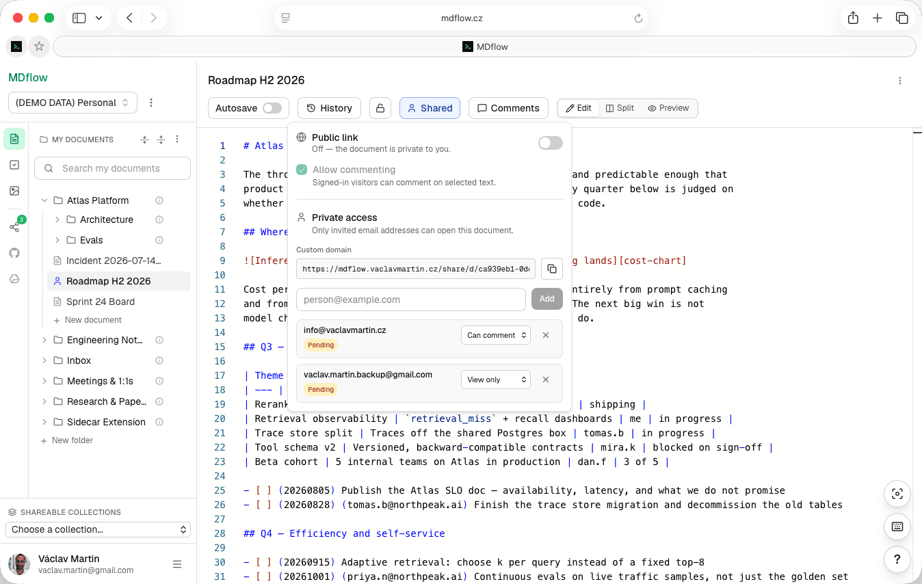Viewport: 922px width, 584px height.
Task: Open the user account hamburger menu
Action: click(x=177, y=564)
